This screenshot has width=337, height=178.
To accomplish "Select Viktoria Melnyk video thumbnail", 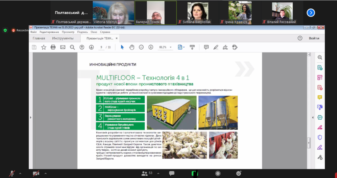I will point(114,13).
